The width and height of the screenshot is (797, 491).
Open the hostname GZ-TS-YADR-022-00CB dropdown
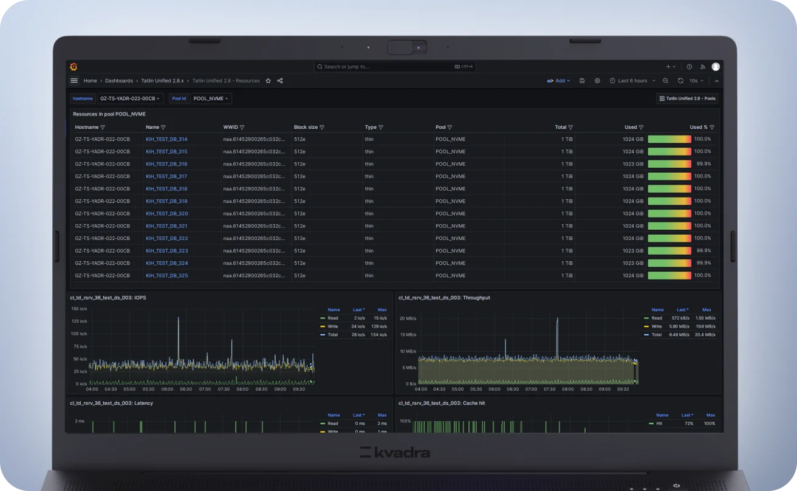point(130,98)
